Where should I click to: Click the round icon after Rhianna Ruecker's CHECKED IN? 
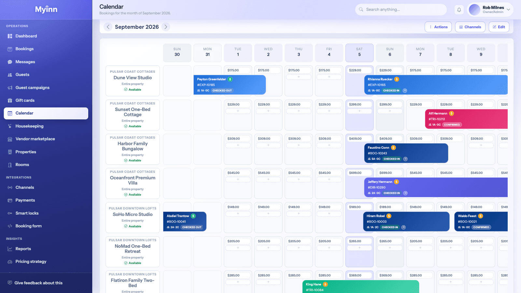click(x=405, y=91)
